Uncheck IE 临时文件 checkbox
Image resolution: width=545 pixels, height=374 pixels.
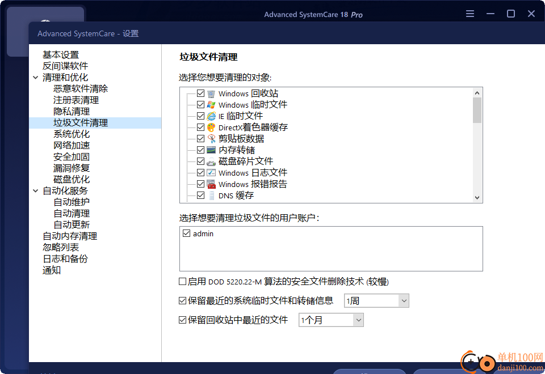point(200,116)
